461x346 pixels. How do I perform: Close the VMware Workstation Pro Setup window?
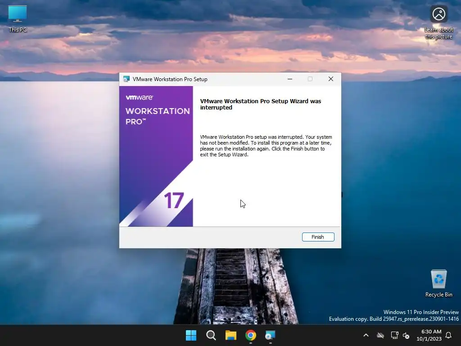point(331,79)
